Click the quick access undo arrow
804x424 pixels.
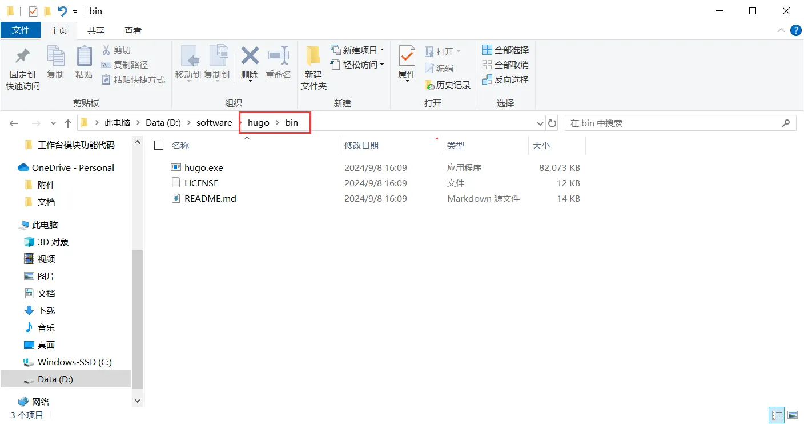[62, 11]
